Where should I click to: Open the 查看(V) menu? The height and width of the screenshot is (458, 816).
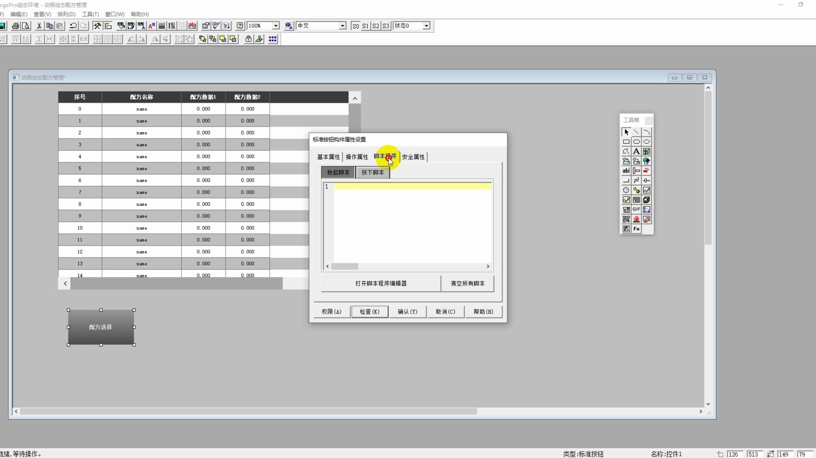click(x=42, y=14)
